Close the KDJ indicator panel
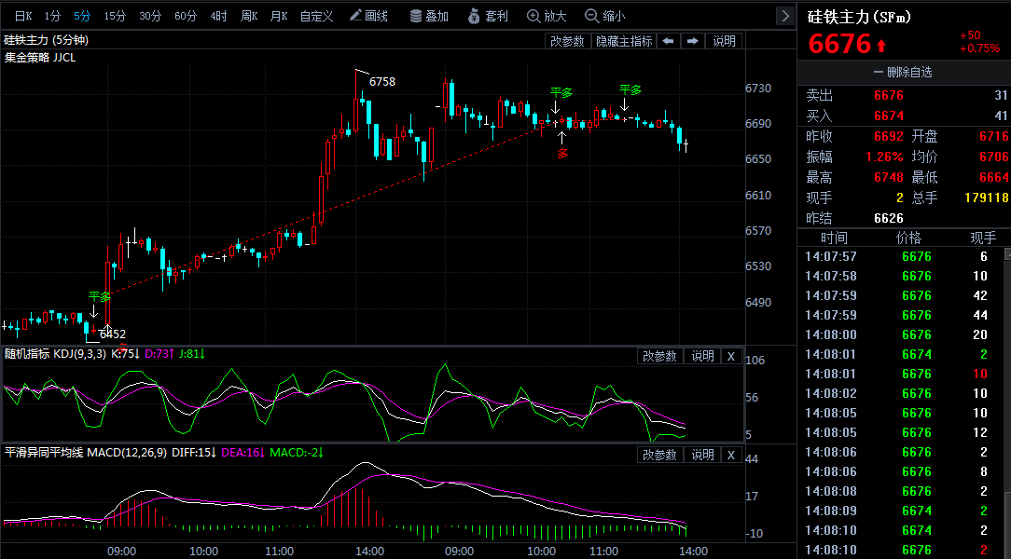The image size is (1011, 559). coord(730,356)
